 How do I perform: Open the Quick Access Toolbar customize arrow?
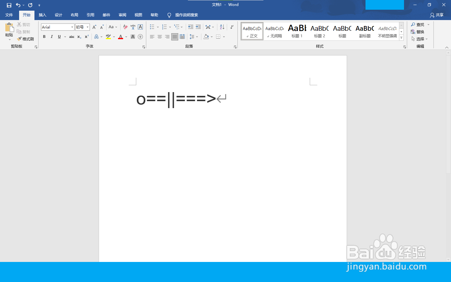[x=39, y=5]
